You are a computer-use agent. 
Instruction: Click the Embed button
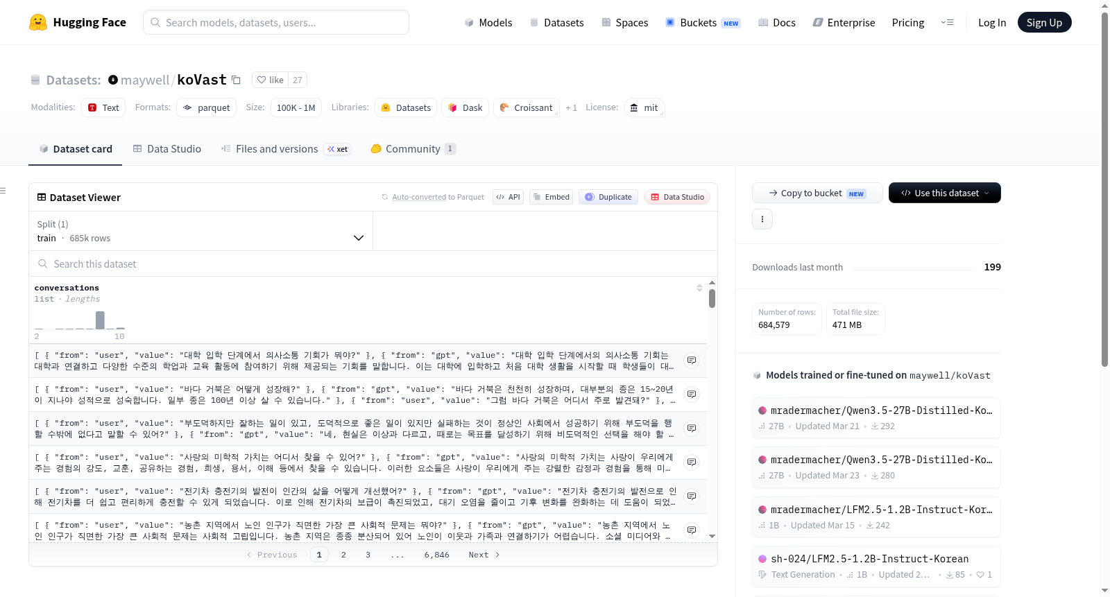click(551, 197)
